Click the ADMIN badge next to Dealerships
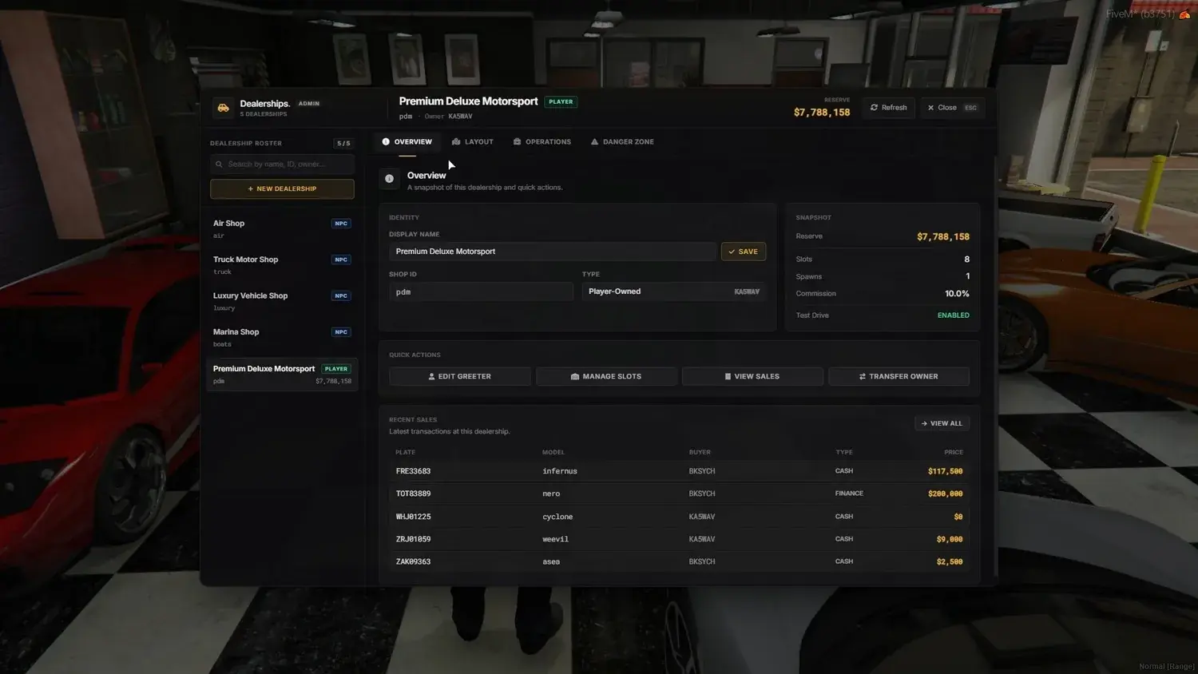This screenshot has height=674, width=1198. (309, 104)
